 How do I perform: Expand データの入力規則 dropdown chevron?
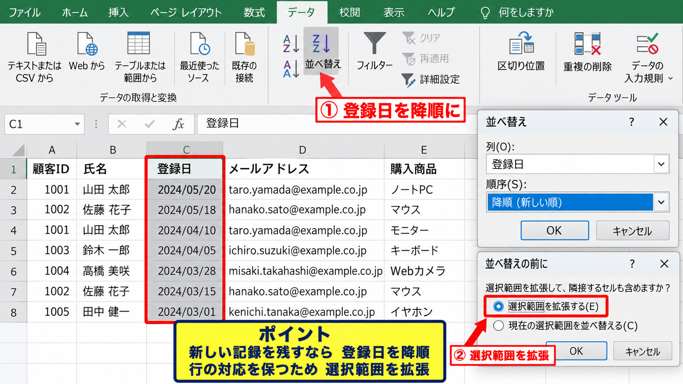point(670,78)
